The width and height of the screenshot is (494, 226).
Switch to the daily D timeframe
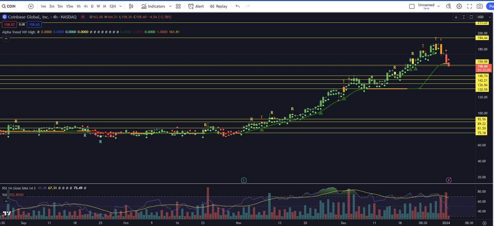pos(92,6)
